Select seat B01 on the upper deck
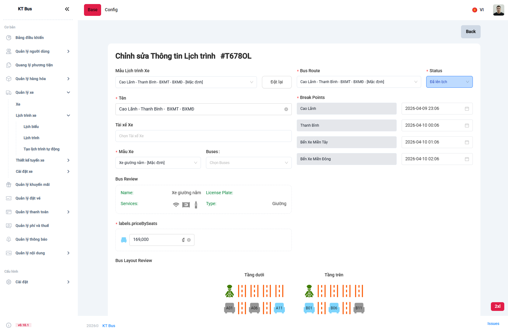508x333 pixels. [309, 308]
